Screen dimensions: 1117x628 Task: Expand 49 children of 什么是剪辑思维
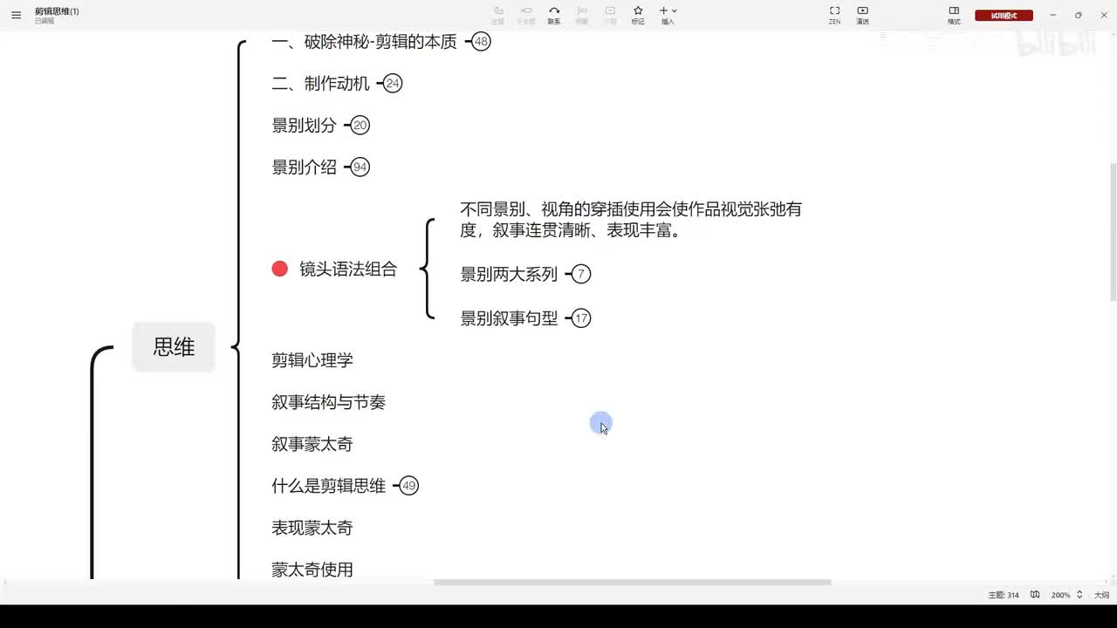(x=408, y=486)
